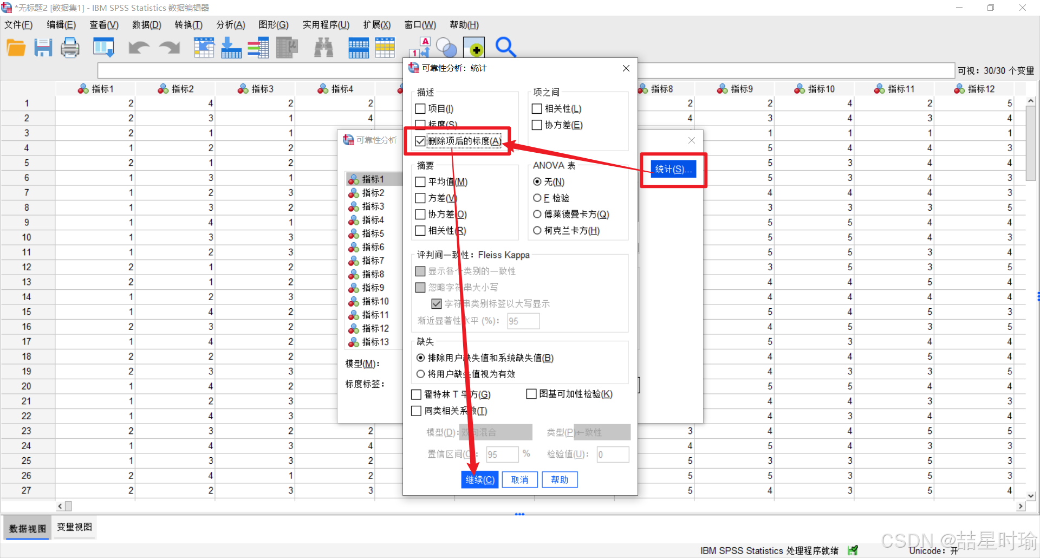Open the 转换(T) menu

pyautogui.click(x=188, y=25)
